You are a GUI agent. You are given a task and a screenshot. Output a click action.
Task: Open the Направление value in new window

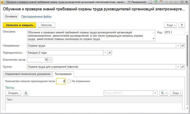(x=182, y=46)
